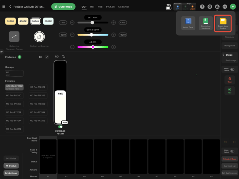Click the green CONTROLS button
This screenshot has width=239, height=179.
pyautogui.click(x=63, y=7)
